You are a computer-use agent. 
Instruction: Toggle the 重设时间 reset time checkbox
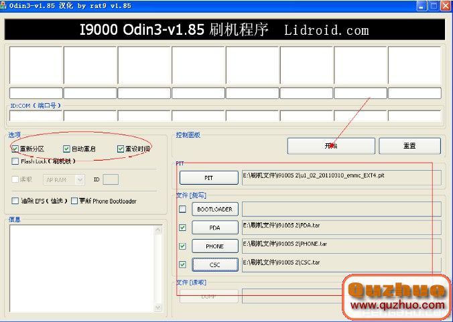pos(121,149)
